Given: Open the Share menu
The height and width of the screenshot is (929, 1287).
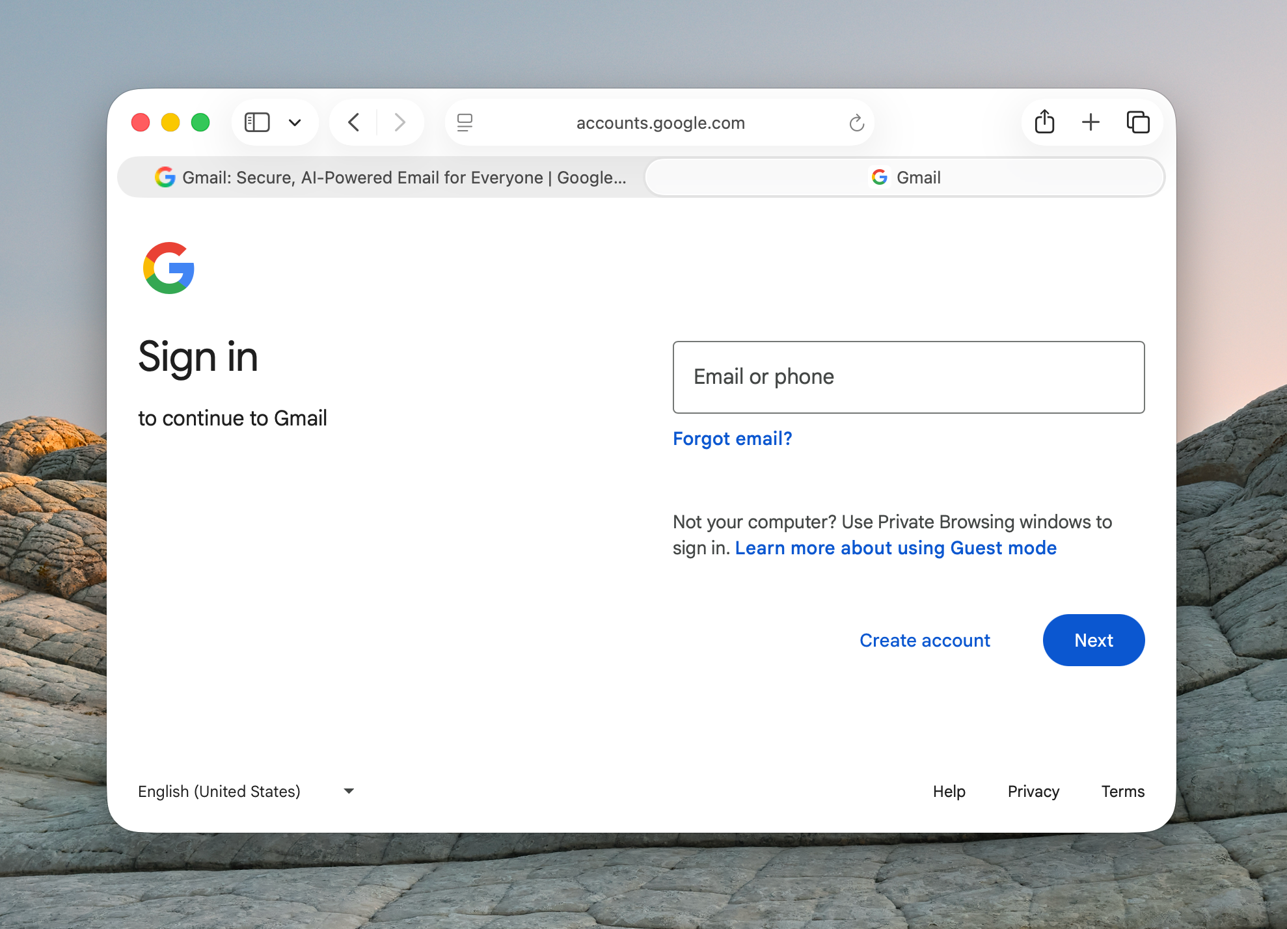Looking at the screenshot, I should (1044, 121).
